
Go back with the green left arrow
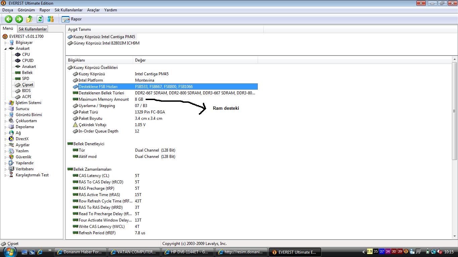tap(9, 19)
